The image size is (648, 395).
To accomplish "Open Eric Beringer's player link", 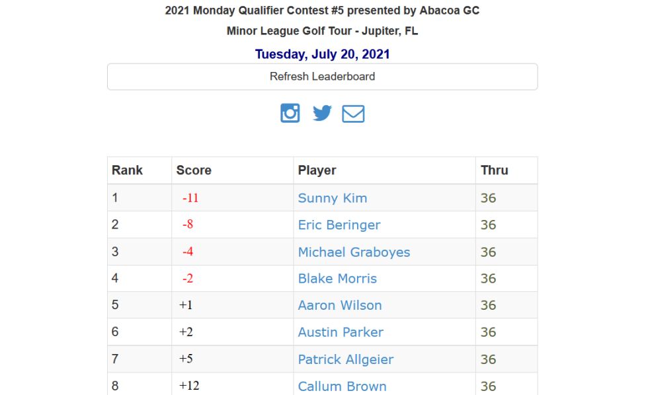I will point(339,225).
